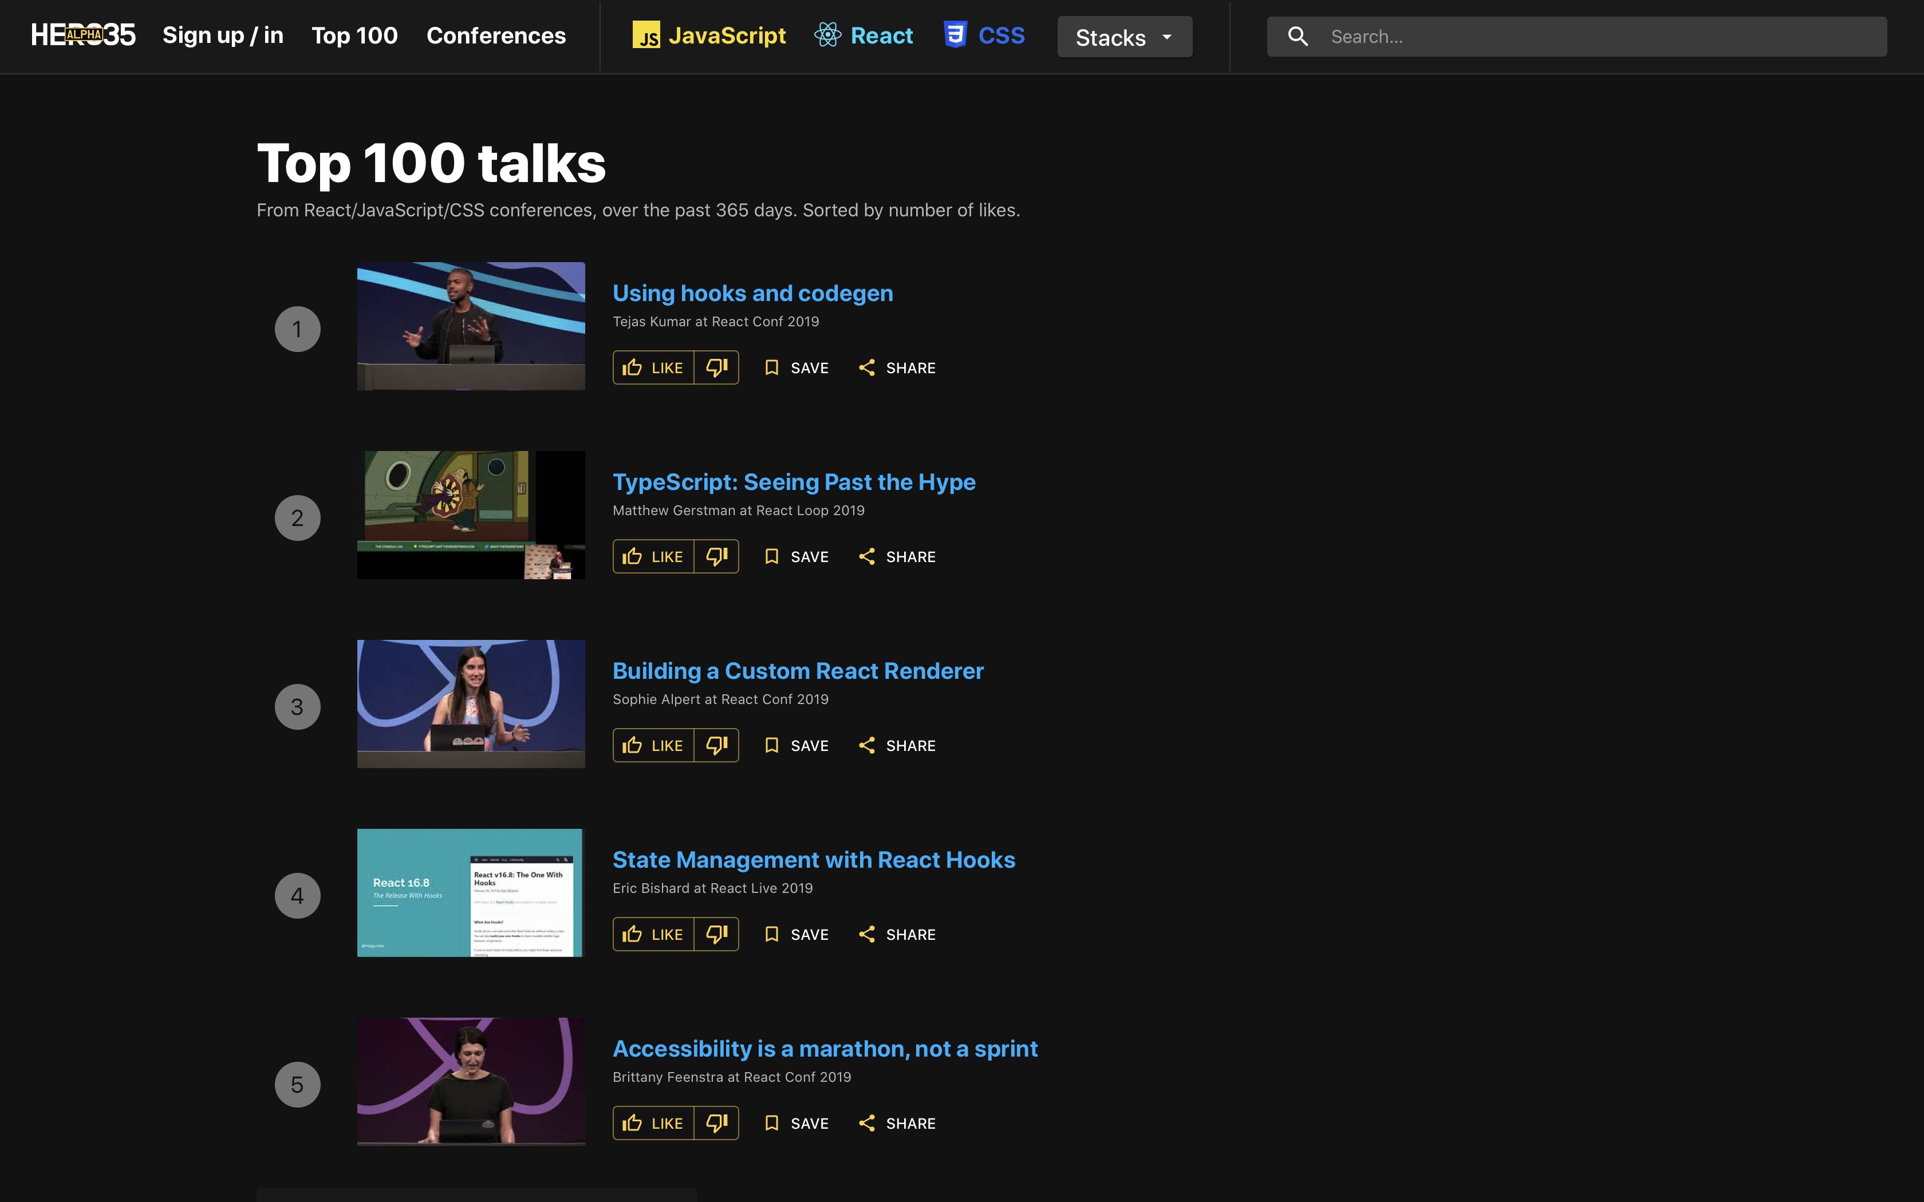Bookmark the 'Using hooks and codegen' talk
1924x1202 pixels.
click(x=796, y=367)
